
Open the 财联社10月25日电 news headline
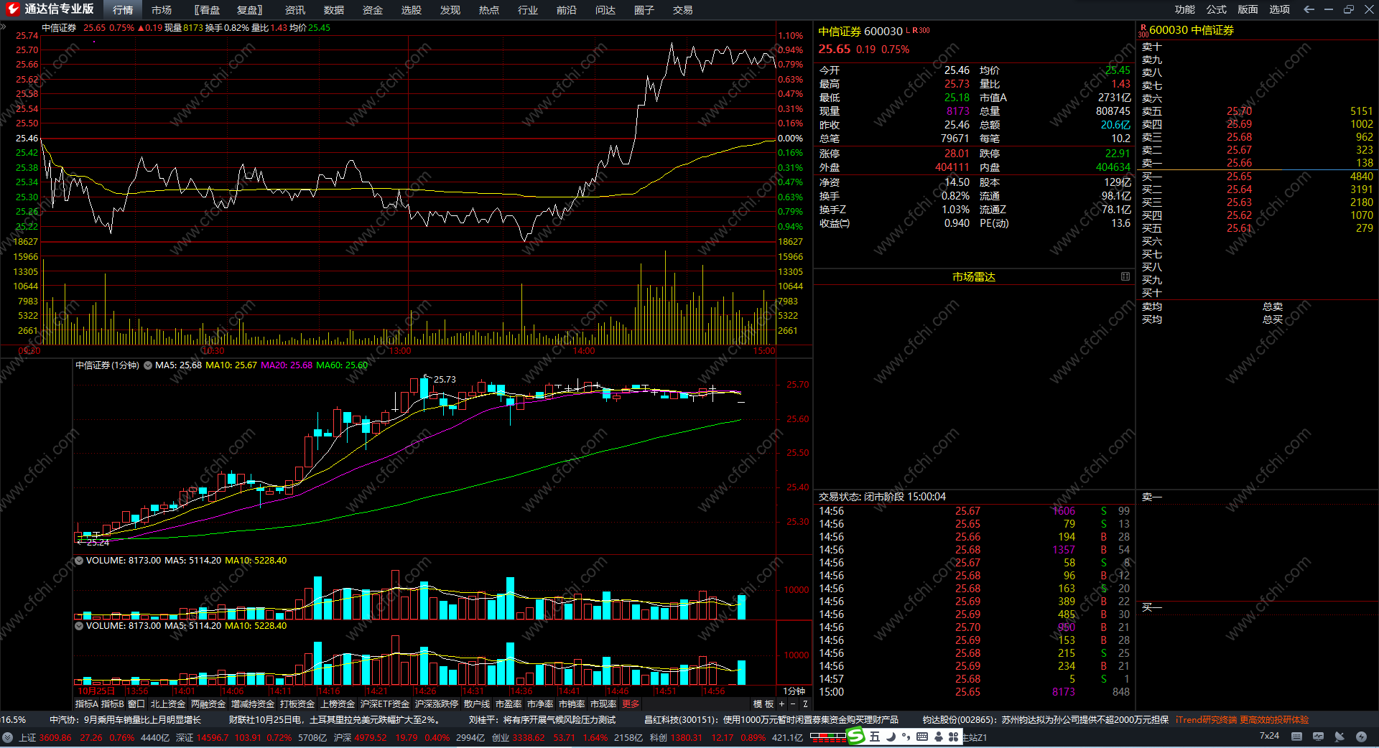(334, 719)
